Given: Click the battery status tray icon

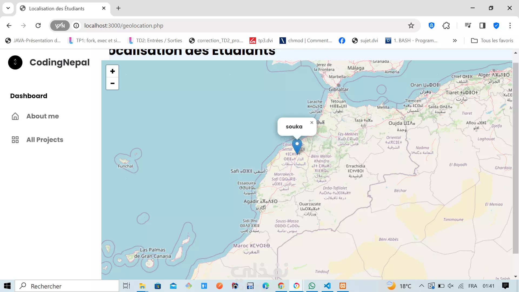Looking at the screenshot, I should pos(441,286).
